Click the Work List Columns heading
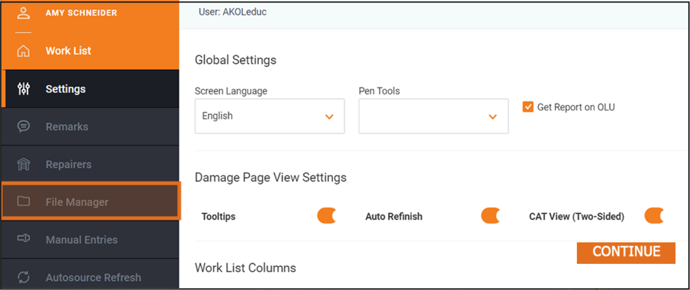The width and height of the screenshot is (690, 290). click(x=245, y=268)
